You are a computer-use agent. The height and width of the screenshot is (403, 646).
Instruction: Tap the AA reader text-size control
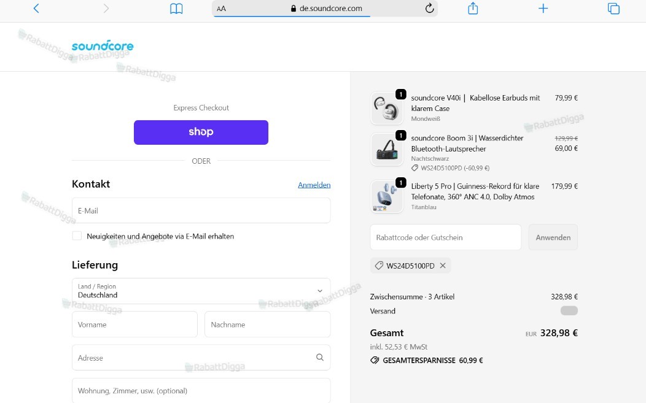click(x=221, y=9)
